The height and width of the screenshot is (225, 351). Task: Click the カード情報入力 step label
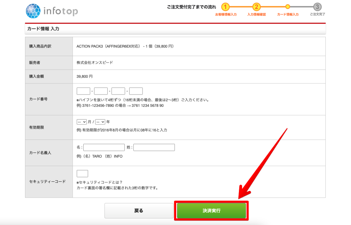pos(288,14)
